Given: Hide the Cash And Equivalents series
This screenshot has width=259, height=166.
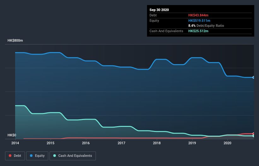Looking at the screenshot, I should tap(73, 156).
